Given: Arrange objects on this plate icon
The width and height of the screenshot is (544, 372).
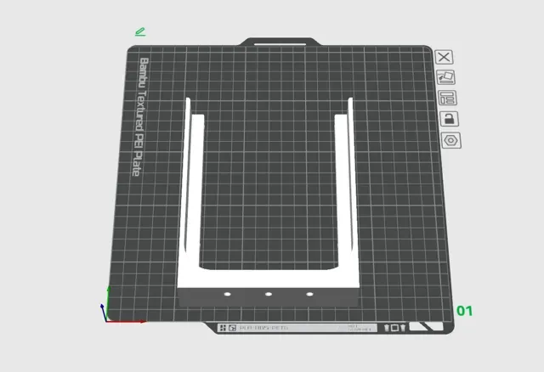Looking at the screenshot, I should click(x=447, y=98).
